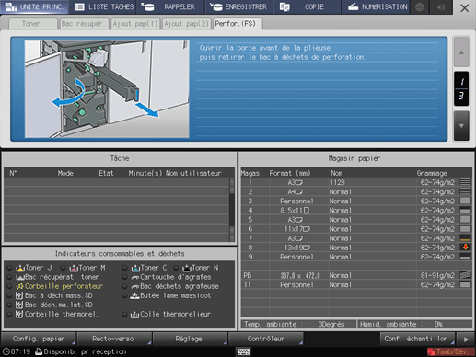The image size is (476, 357).
Task: Click the speaker sound icon
Action: pyautogui.click(x=441, y=6)
